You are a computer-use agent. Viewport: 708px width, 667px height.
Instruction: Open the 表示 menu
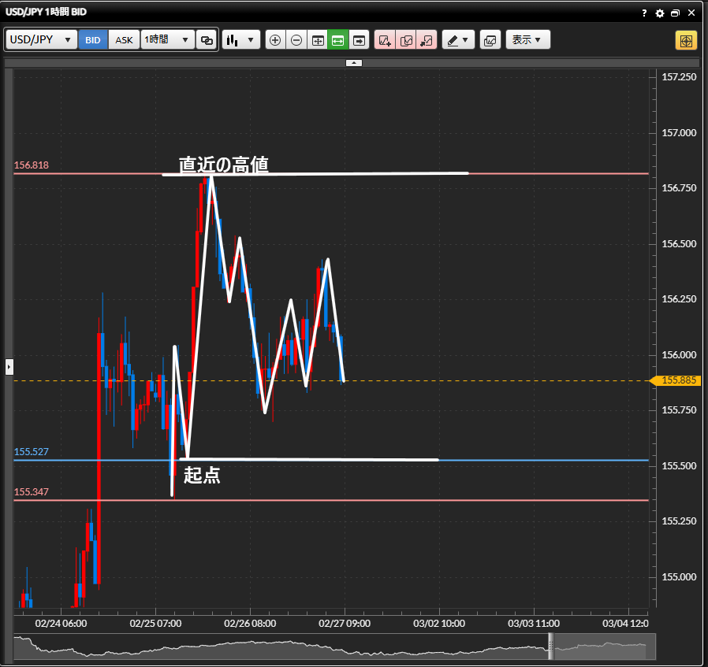[527, 40]
